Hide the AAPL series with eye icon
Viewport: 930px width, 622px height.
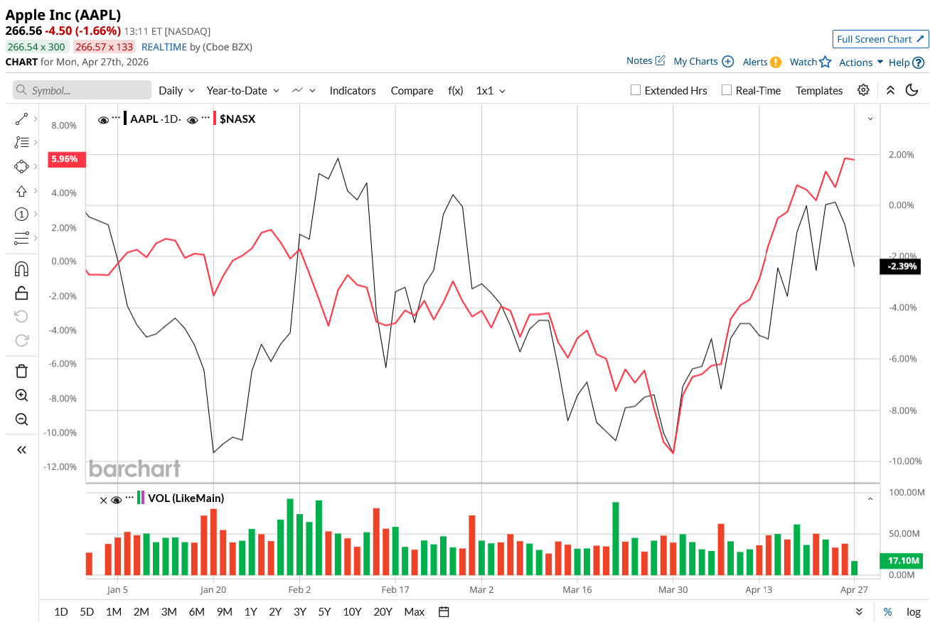tap(104, 120)
